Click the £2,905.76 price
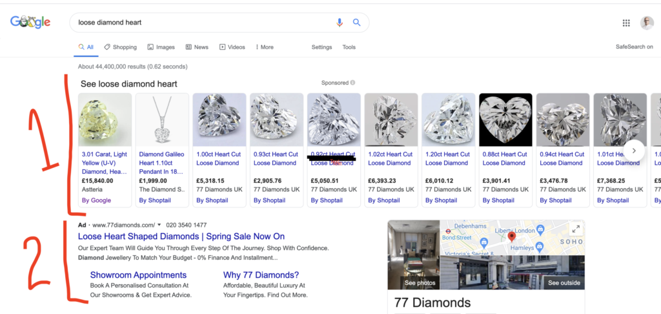 (268, 181)
